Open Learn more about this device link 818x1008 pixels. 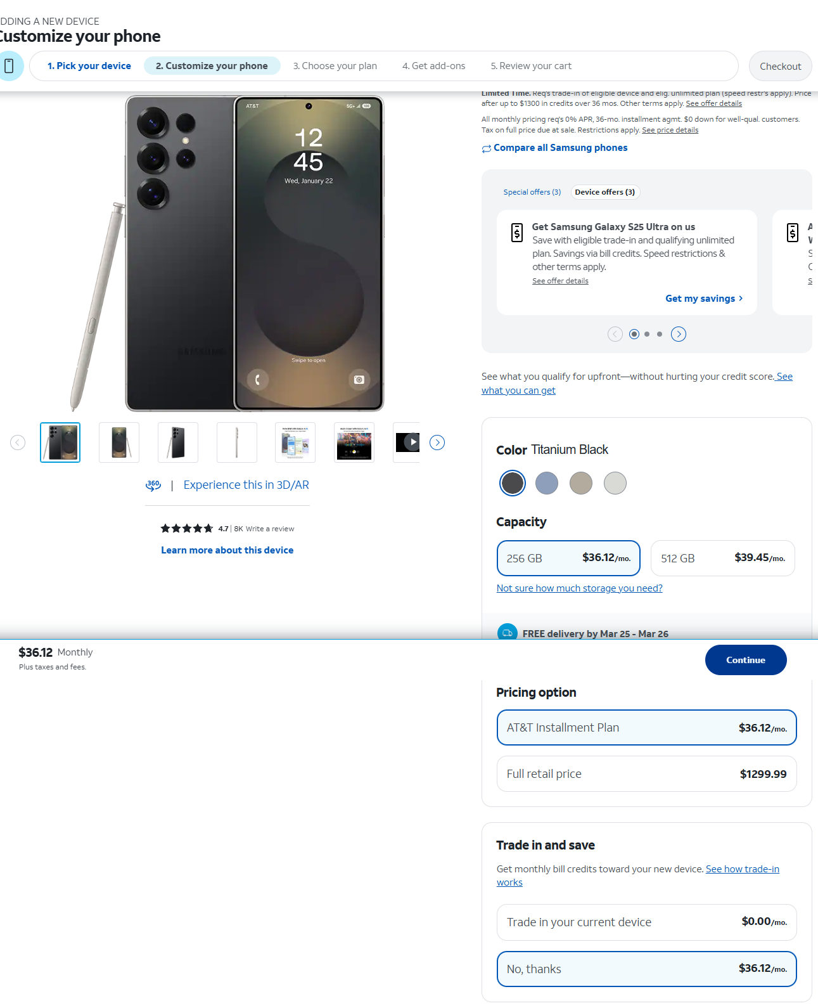227,550
